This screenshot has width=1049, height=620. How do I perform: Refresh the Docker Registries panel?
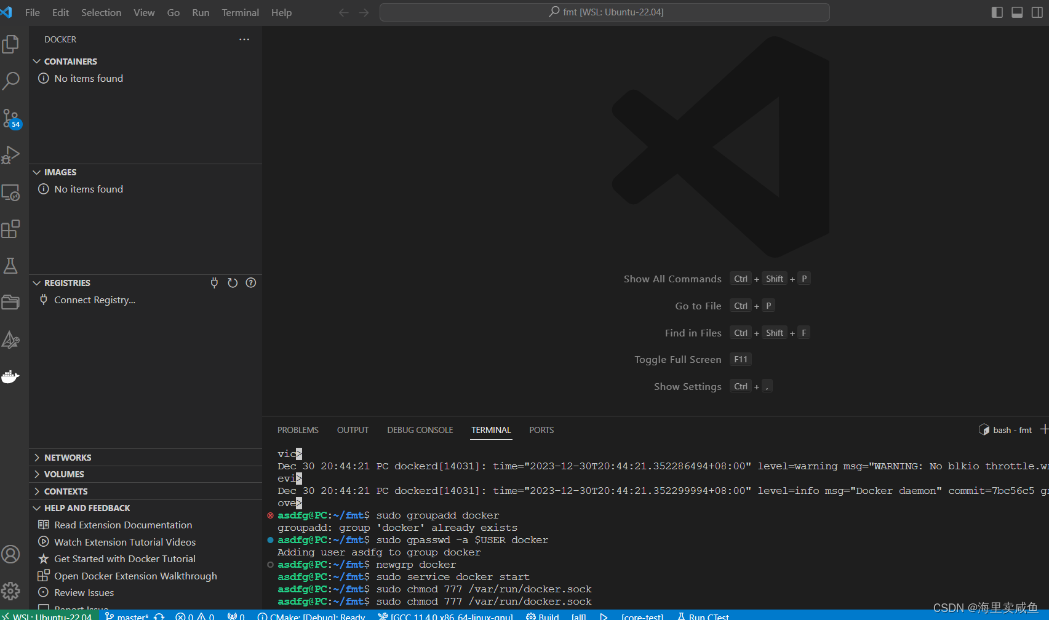[x=232, y=282]
